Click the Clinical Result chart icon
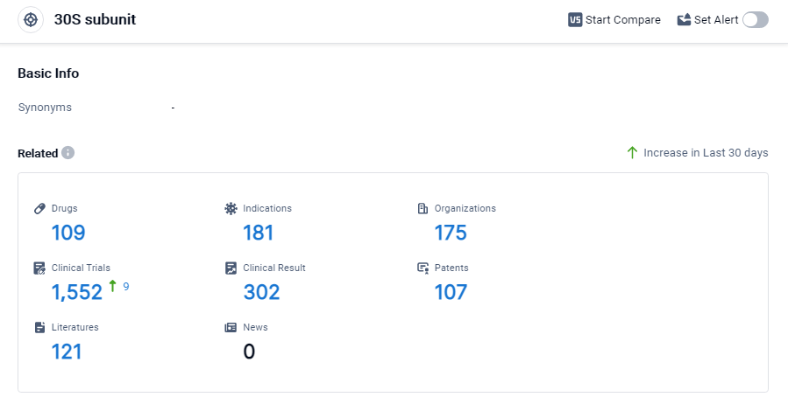The image size is (788, 411). point(231,268)
